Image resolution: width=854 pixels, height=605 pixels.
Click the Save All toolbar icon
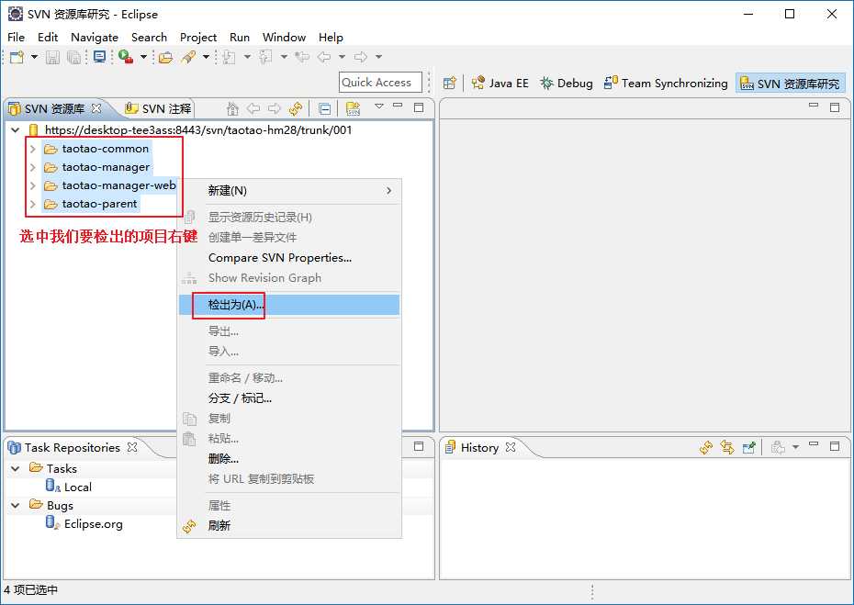(x=74, y=57)
